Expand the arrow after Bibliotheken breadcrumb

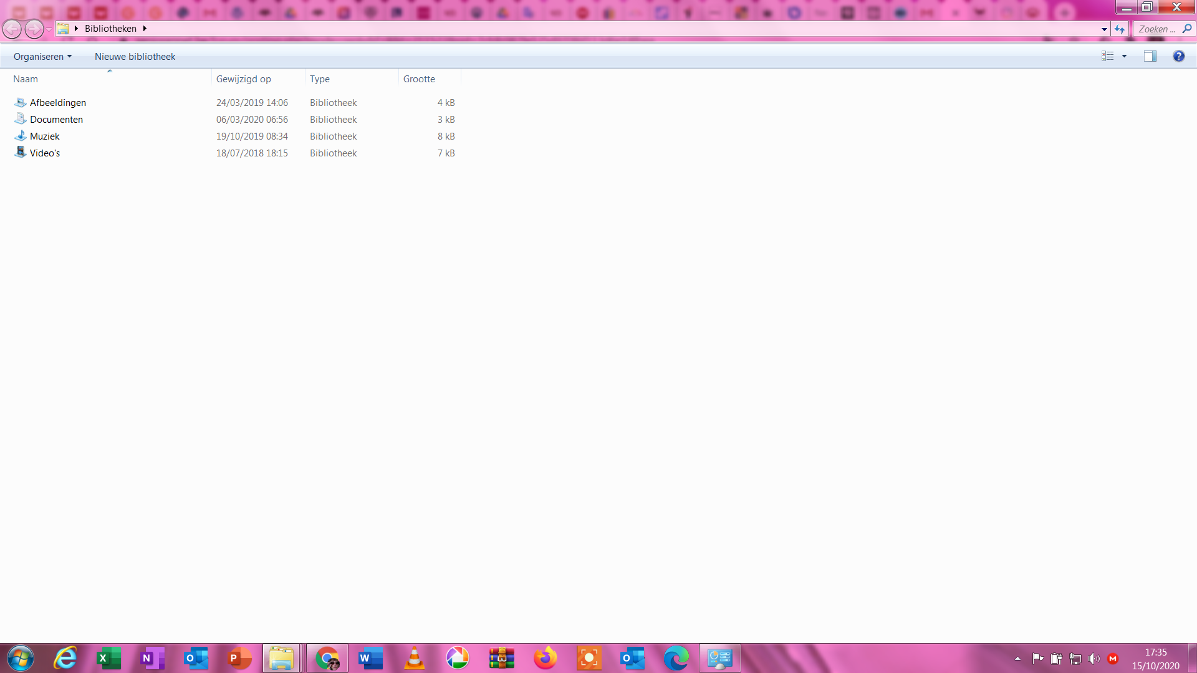tap(145, 29)
